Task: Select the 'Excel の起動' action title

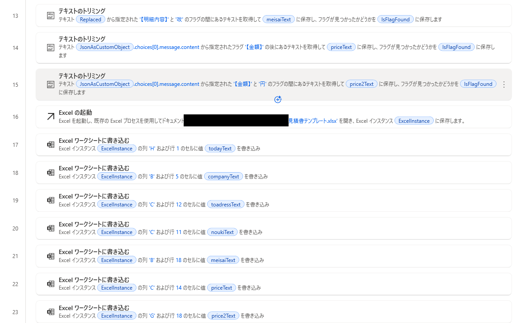Action: click(x=75, y=113)
